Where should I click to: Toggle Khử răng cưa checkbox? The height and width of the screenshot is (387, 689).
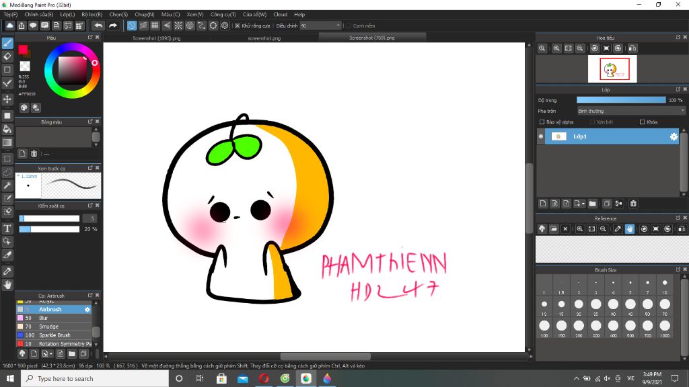point(238,26)
